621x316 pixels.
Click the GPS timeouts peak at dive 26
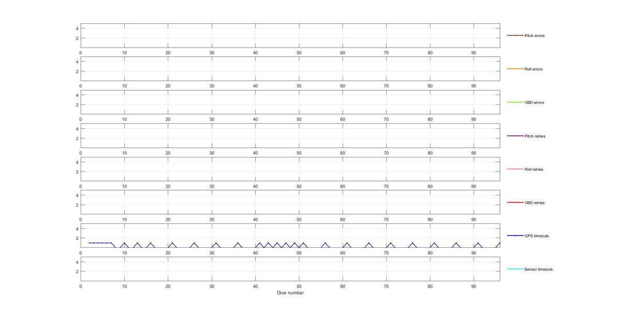pos(194,243)
